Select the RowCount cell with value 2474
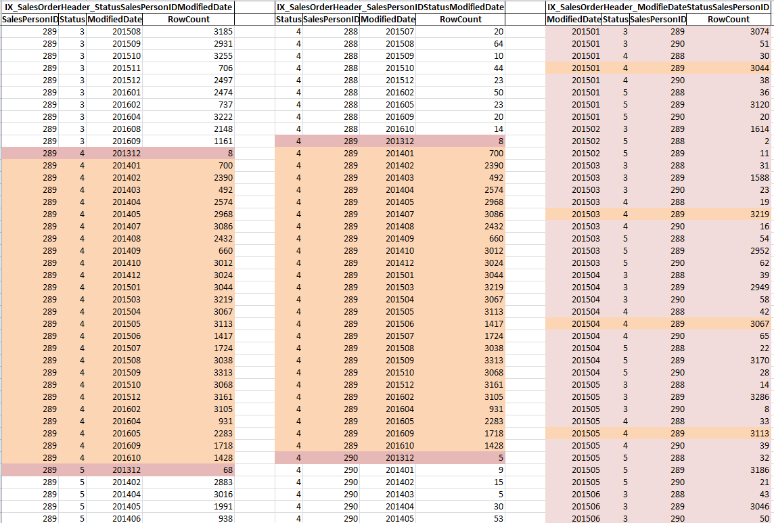The width and height of the screenshot is (774, 523). (188, 92)
